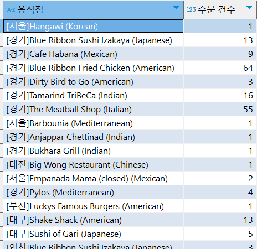Click order count 1 for Bukhara Grill row
This screenshot has width=257, height=249.
point(220,151)
